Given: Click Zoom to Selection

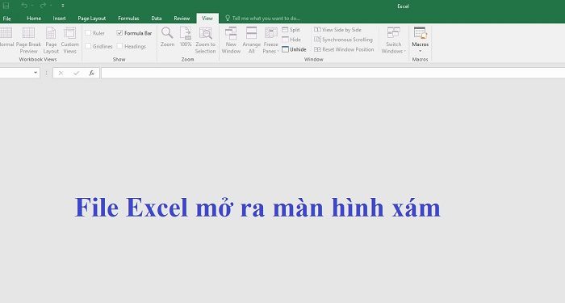Looking at the screenshot, I should [205, 40].
